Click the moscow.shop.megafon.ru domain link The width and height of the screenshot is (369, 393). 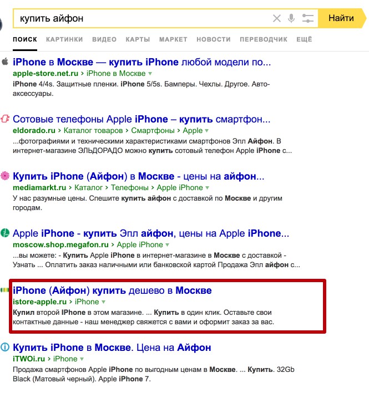[60, 244]
